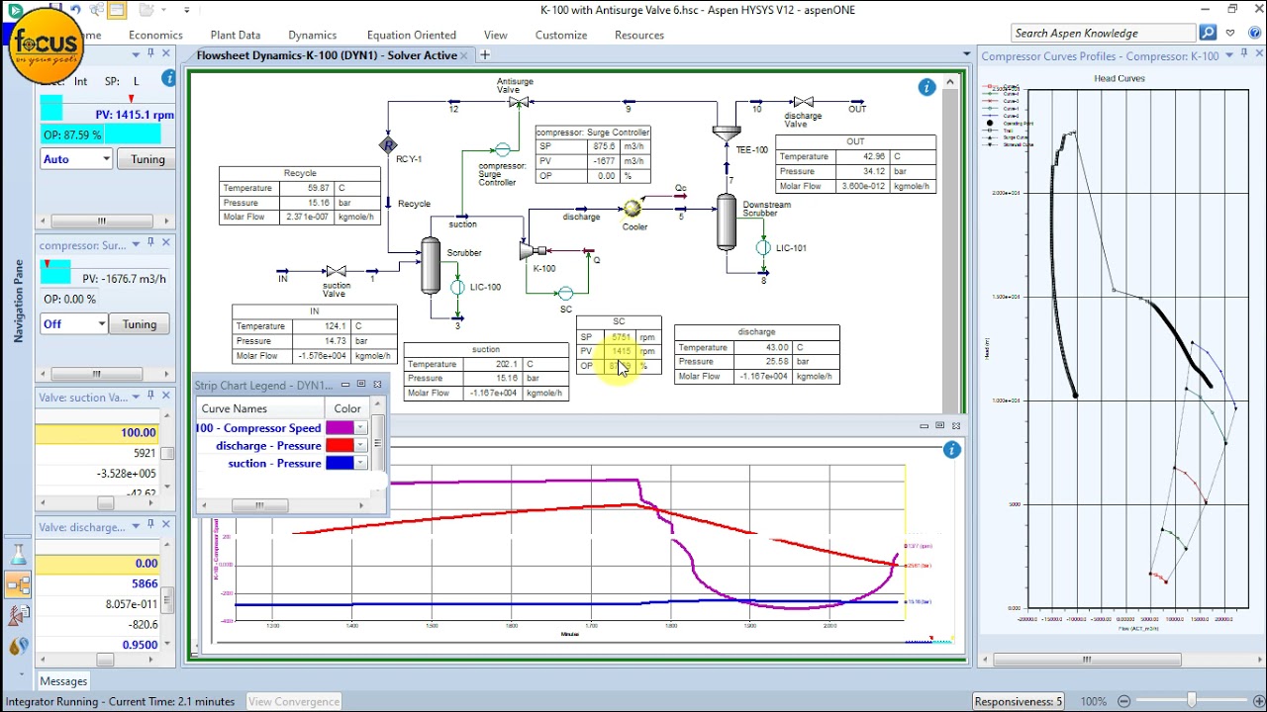Select the LIC-101 level controller
This screenshot has height=712, width=1267.
(x=763, y=248)
